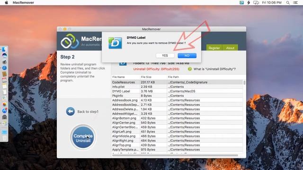
Task: Open App Store from the dock
Action: [x=4, y=110]
